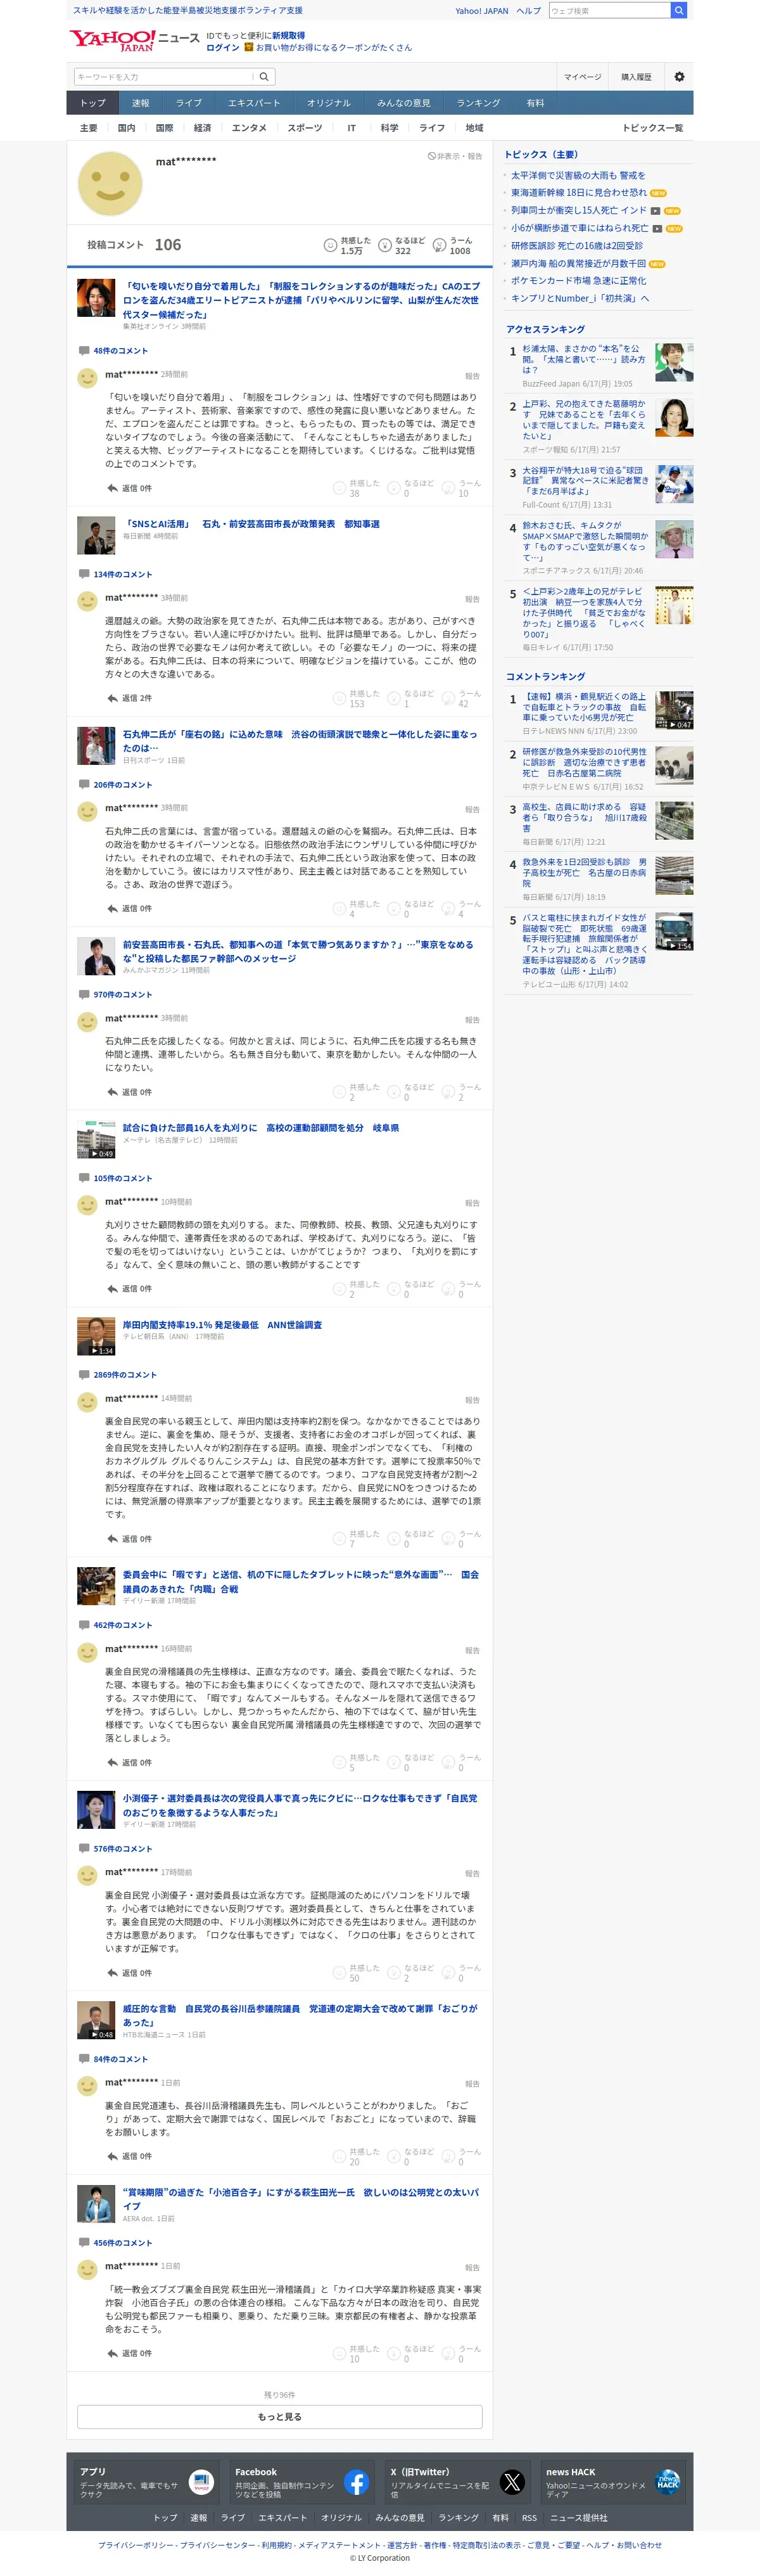This screenshot has height=2576, width=760.
Task: Click the ログイン link
Action: point(222,47)
